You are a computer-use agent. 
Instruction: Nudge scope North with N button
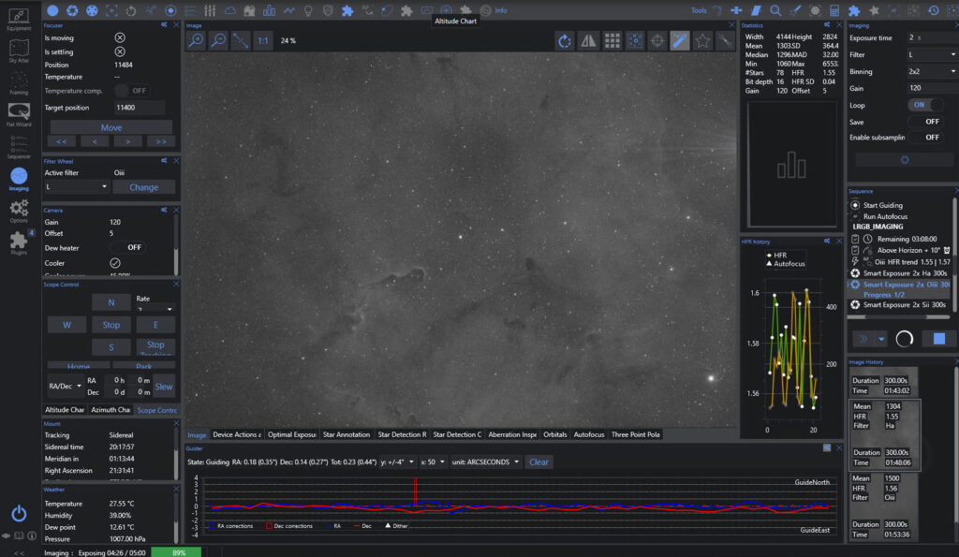(111, 302)
